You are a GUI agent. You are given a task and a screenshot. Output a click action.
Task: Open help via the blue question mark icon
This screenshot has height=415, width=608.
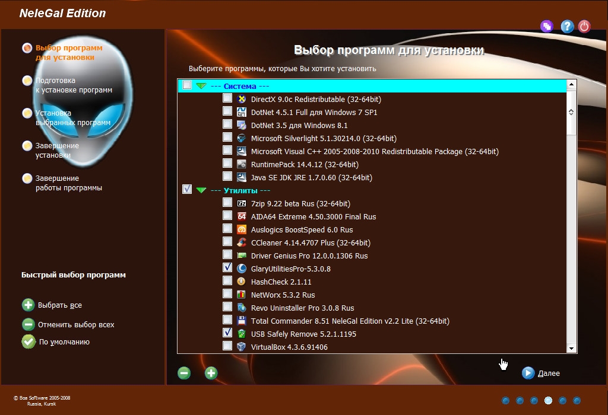click(x=567, y=26)
